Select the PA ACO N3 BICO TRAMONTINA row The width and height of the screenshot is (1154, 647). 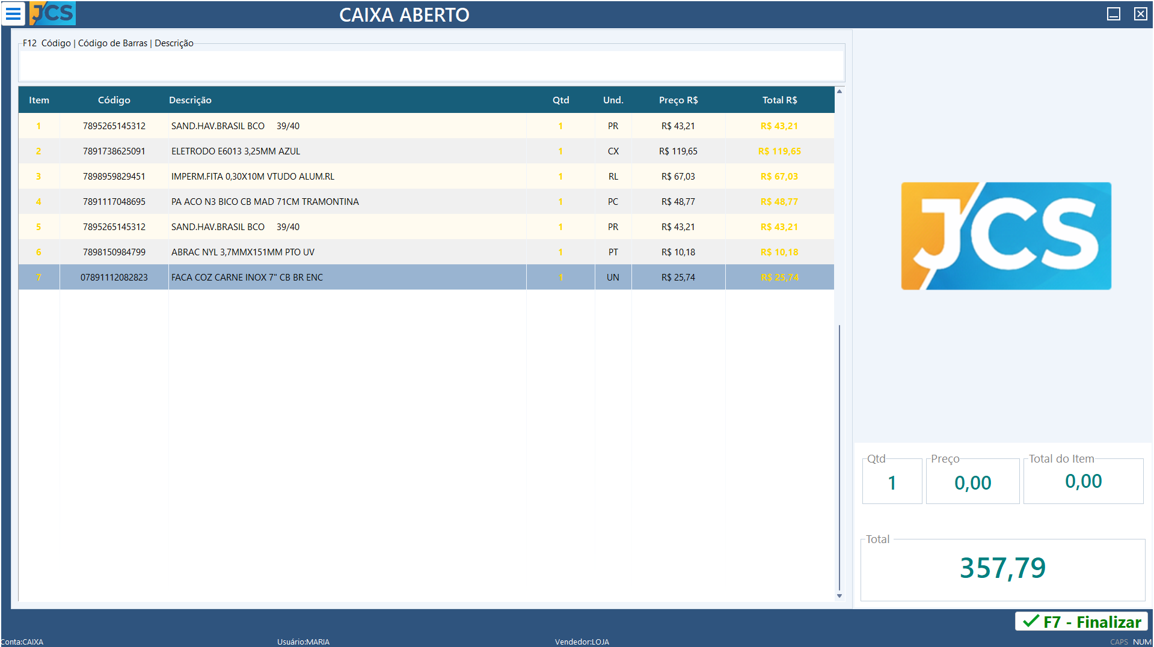tap(265, 202)
